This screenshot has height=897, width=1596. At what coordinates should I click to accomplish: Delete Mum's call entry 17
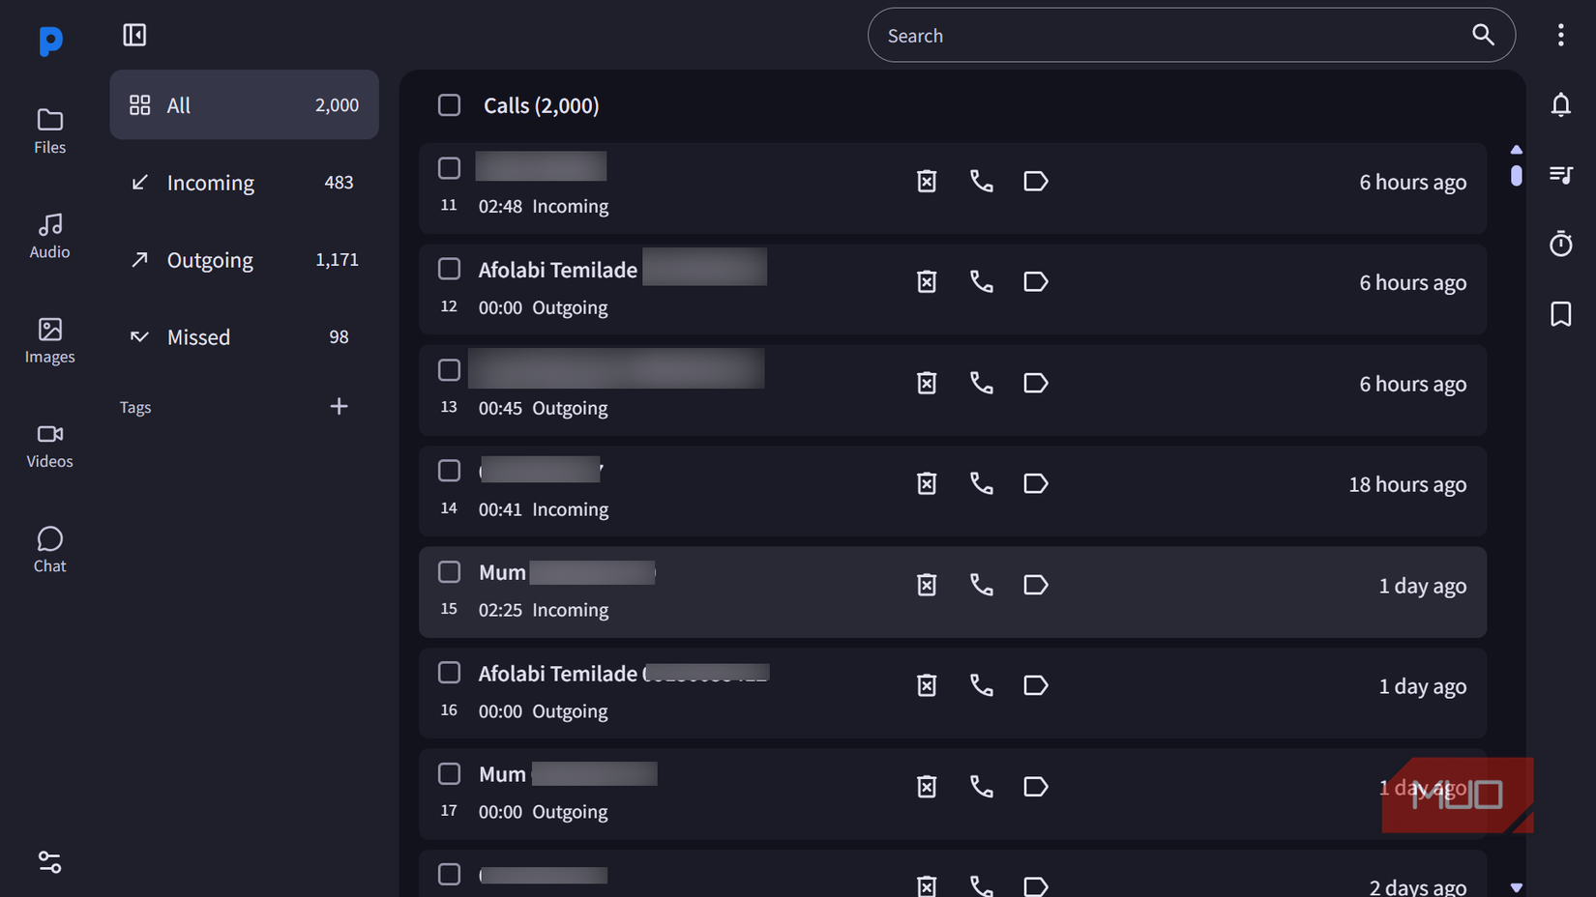coord(927,787)
